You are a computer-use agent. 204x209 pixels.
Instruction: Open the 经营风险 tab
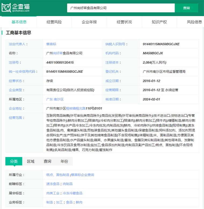[x=54, y=22]
